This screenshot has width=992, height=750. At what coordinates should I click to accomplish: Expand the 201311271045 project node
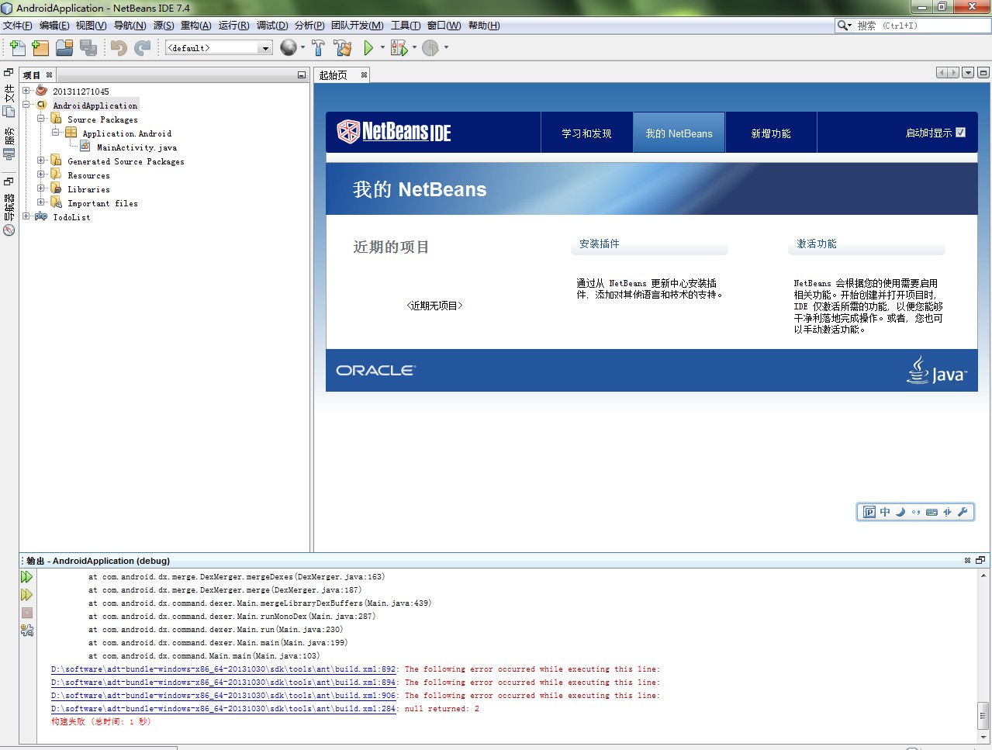[26, 91]
